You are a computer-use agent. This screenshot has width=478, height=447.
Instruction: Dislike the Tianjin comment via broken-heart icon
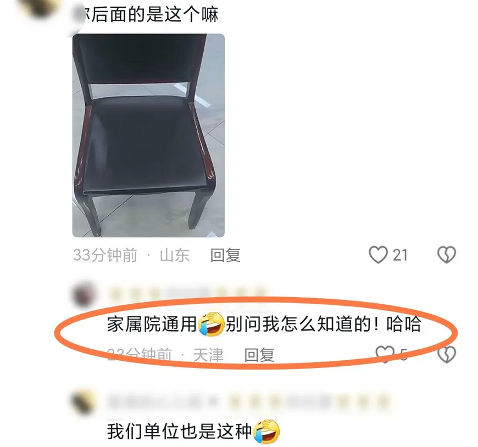click(447, 354)
